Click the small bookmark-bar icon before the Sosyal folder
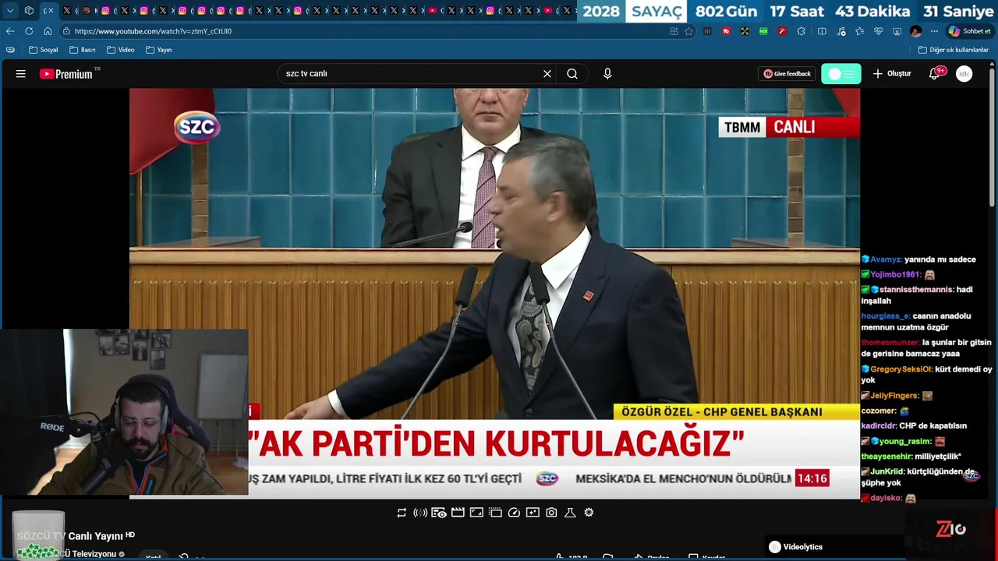This screenshot has height=561, width=998. [10, 50]
